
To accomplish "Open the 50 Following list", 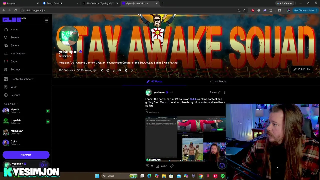I will [x=85, y=70].
